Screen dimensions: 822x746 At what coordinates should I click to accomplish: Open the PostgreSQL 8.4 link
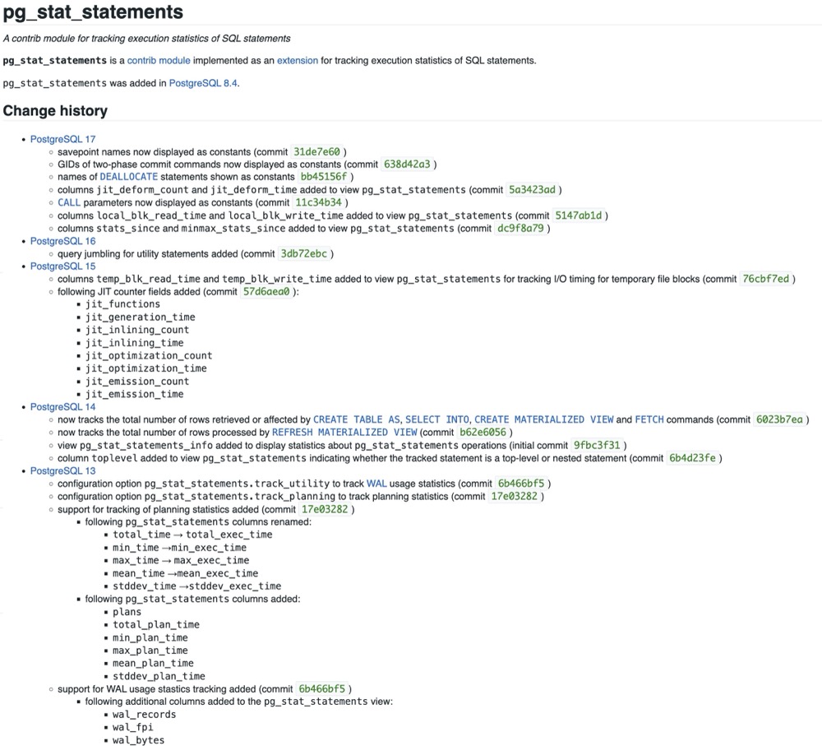(203, 83)
